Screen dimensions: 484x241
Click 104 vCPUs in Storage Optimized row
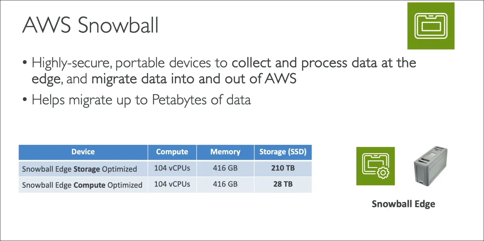pyautogui.click(x=172, y=168)
